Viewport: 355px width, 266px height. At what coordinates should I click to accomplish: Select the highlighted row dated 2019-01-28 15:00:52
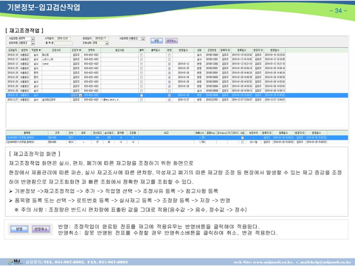tap(177, 95)
